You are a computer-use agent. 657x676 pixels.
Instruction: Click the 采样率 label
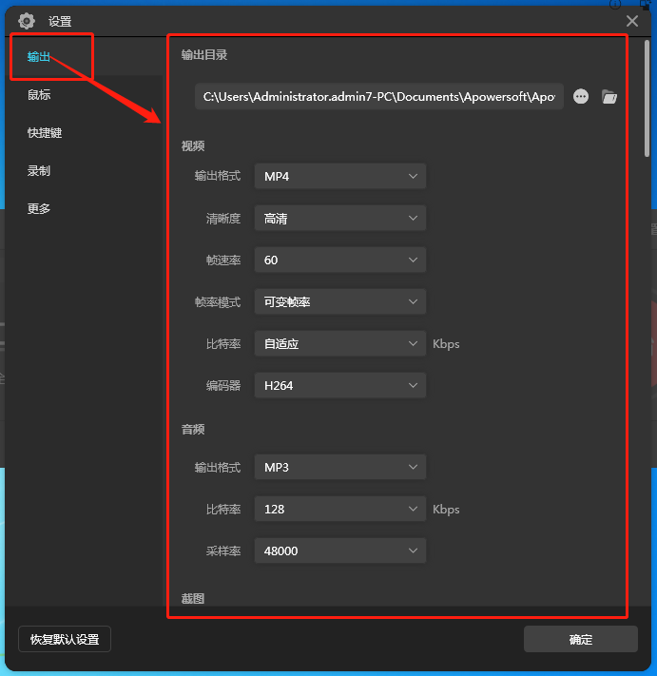(x=223, y=551)
